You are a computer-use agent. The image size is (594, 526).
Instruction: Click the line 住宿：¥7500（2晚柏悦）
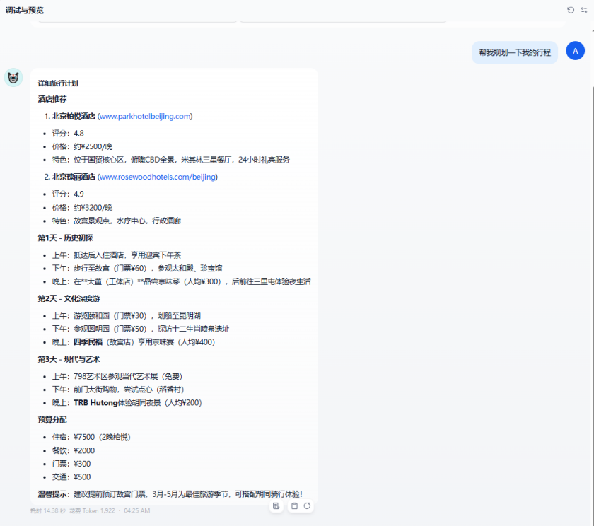(91, 437)
